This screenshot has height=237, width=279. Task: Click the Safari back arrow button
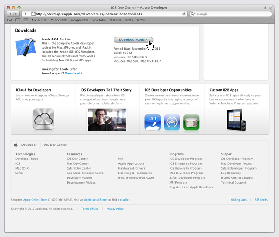pos(10,14)
